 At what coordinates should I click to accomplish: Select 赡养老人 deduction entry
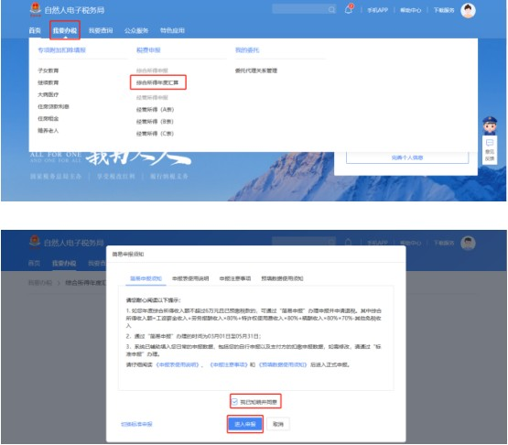click(49, 130)
